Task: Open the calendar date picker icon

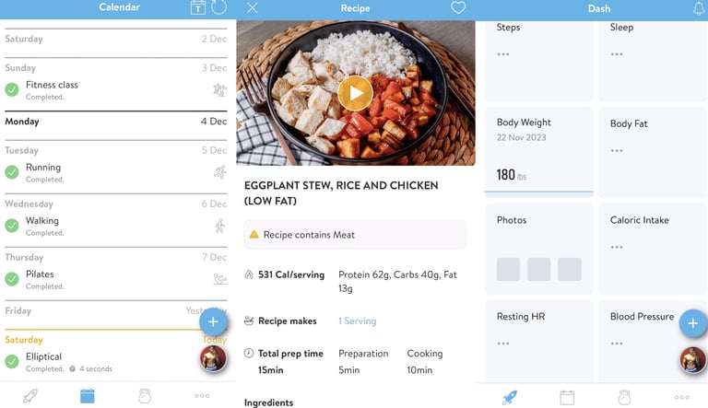Action: click(198, 7)
